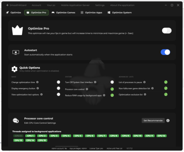Open the Optimize Games tab
Image resolution: width=184 pixels, height=152 pixels.
tap(63, 13)
